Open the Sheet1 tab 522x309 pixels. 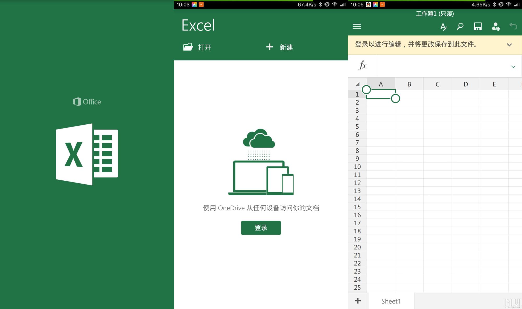(391, 301)
